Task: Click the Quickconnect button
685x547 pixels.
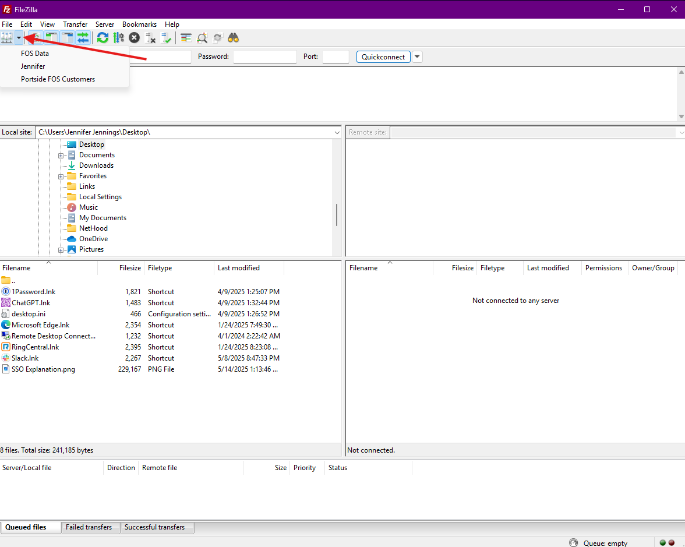Action: coord(383,57)
